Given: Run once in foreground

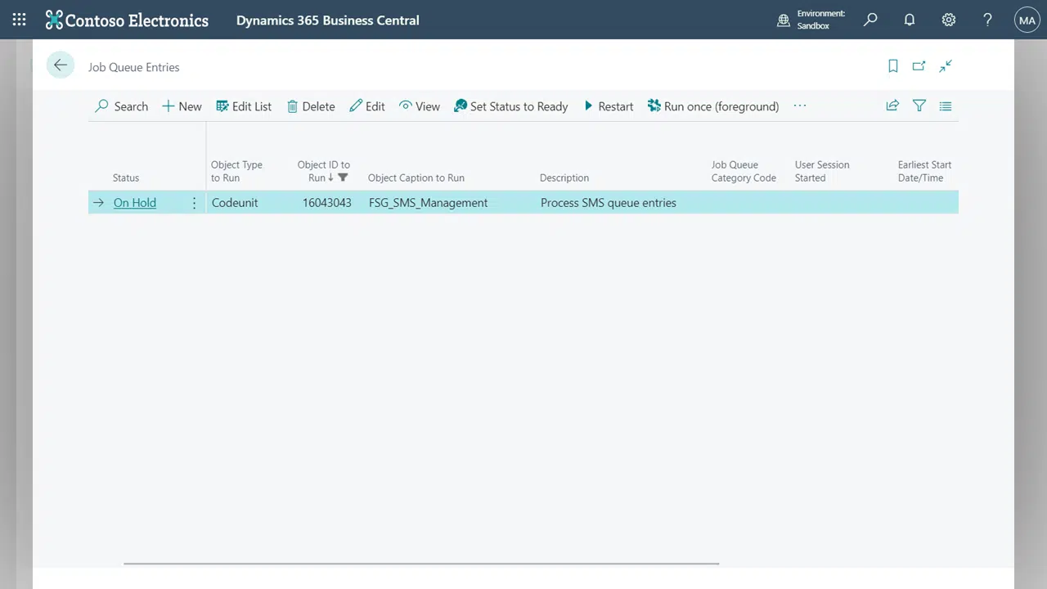Looking at the screenshot, I should pyautogui.click(x=712, y=106).
